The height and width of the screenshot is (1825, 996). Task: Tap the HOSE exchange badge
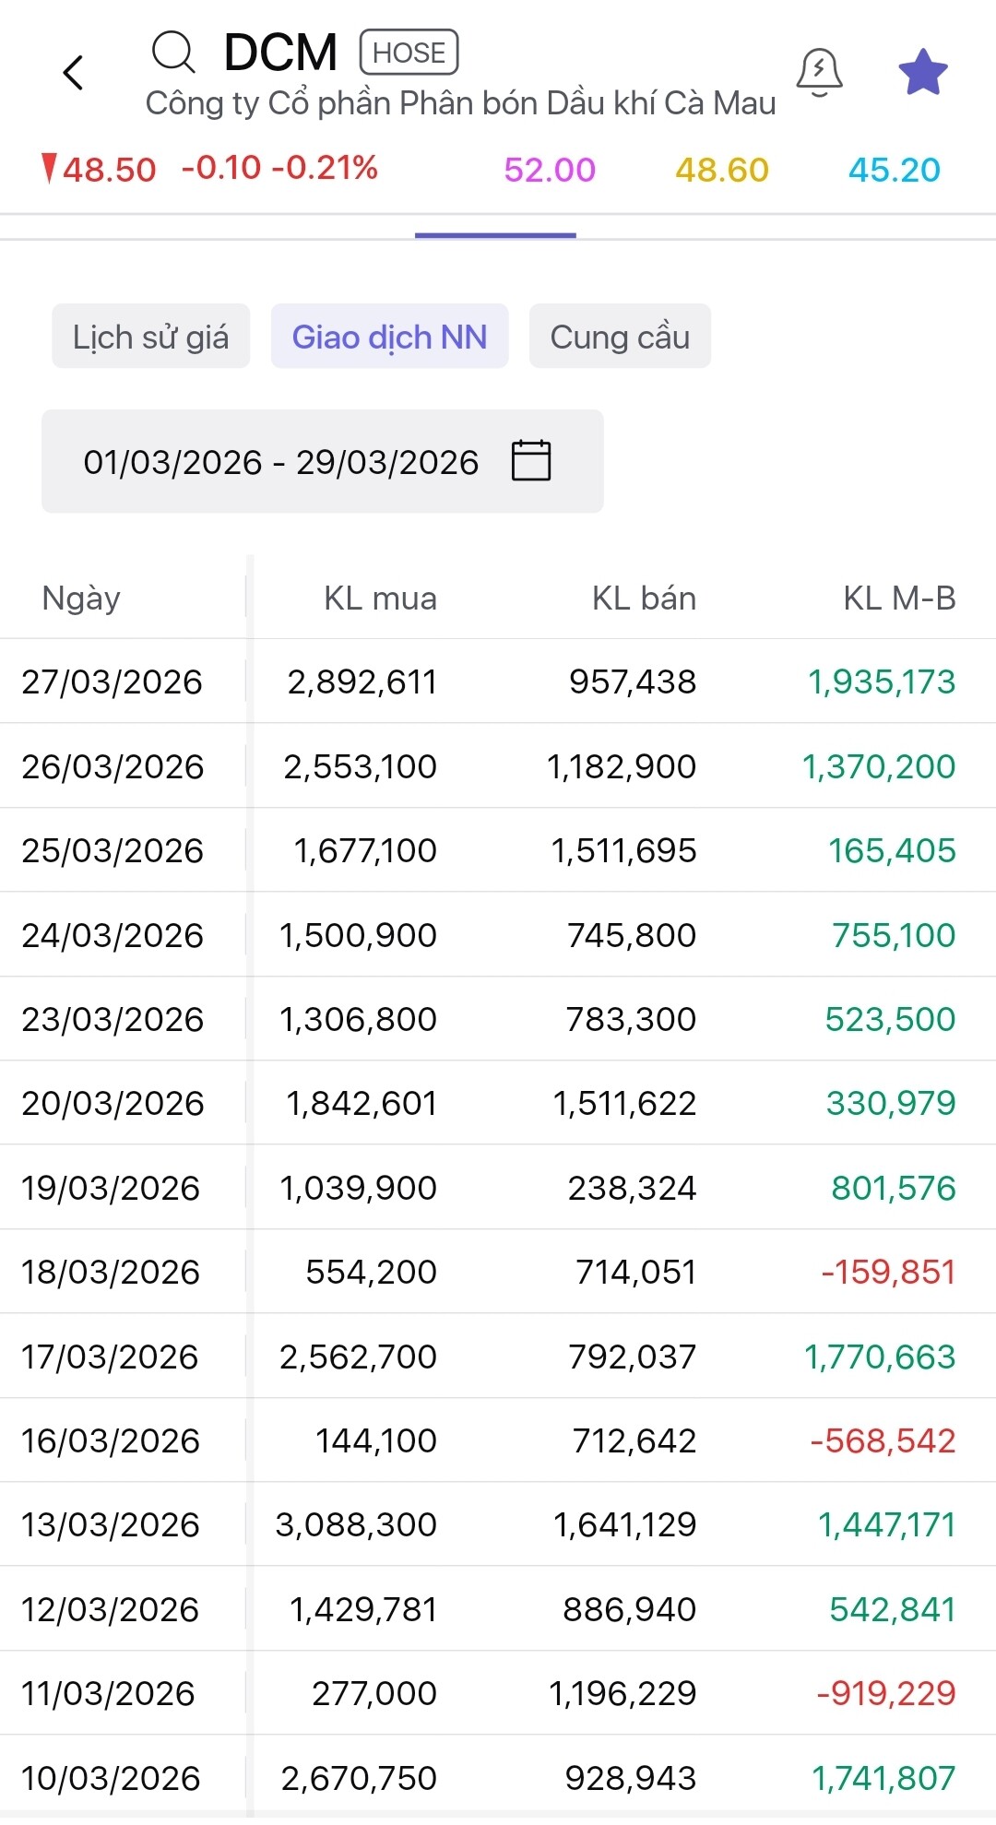409,53
